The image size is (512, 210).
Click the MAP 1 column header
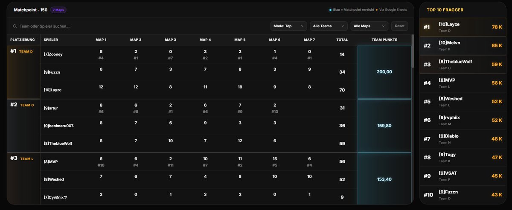pyautogui.click(x=101, y=40)
